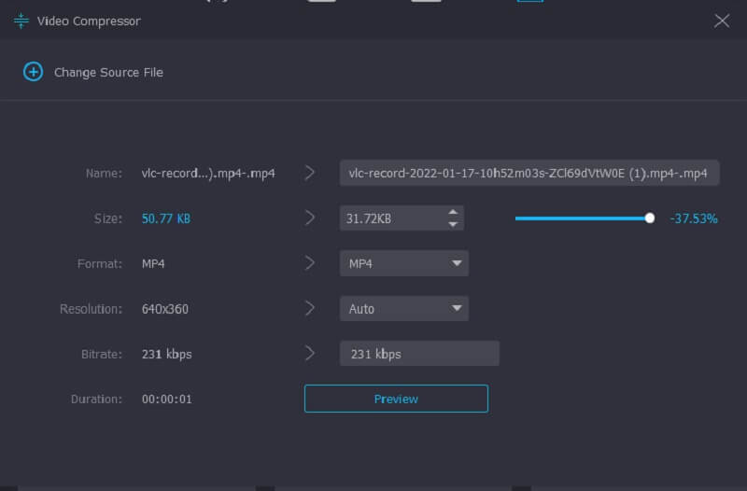Image resolution: width=747 pixels, height=491 pixels.
Task: Close the Video Compressor dialog
Action: coord(722,21)
